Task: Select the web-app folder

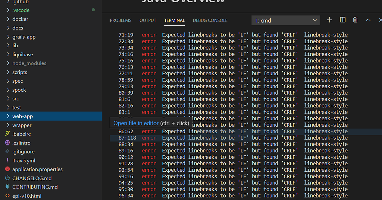Action: 22,117
